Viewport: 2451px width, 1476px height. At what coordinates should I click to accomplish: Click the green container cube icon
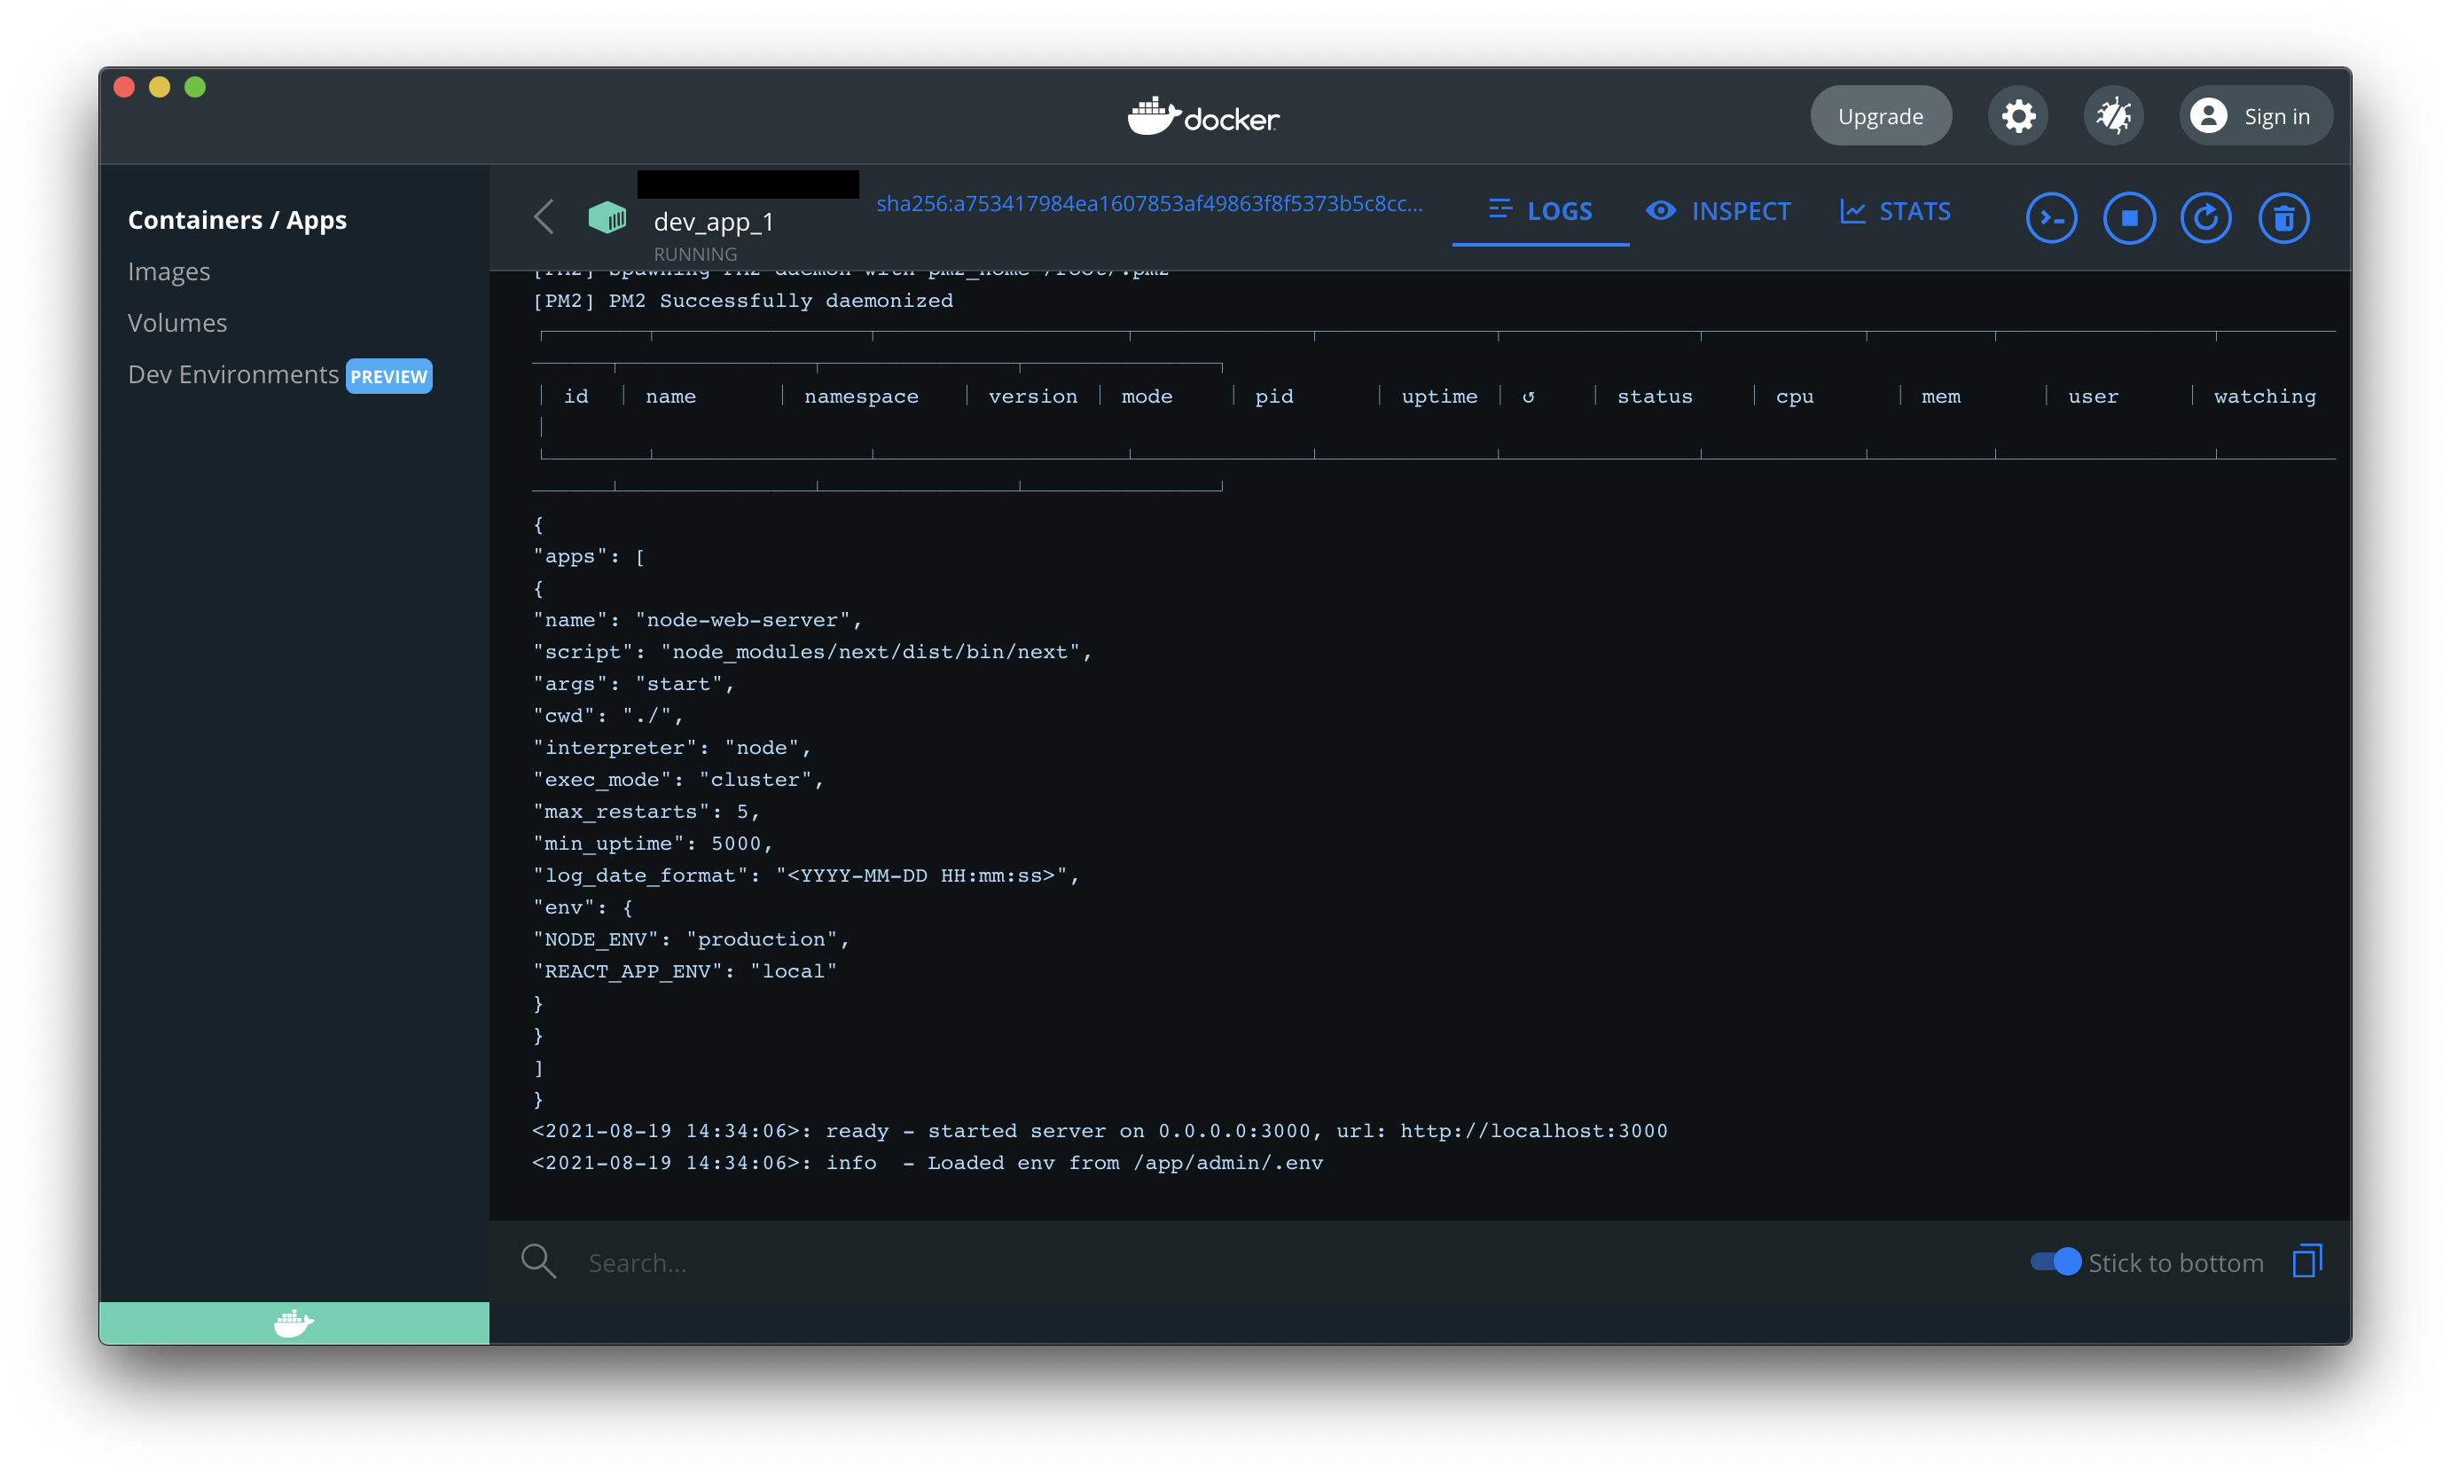[x=607, y=218]
